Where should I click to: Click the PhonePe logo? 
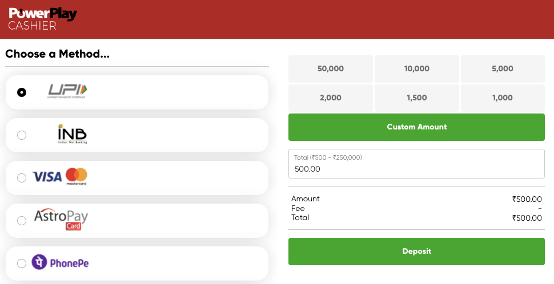(x=60, y=262)
